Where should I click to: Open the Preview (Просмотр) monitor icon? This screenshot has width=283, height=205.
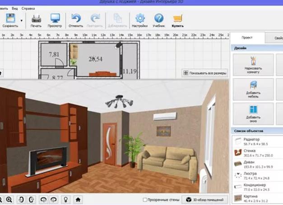[x=55, y=18]
